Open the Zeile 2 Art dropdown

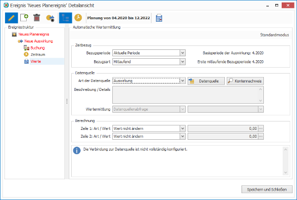pyautogui.click(x=182, y=136)
